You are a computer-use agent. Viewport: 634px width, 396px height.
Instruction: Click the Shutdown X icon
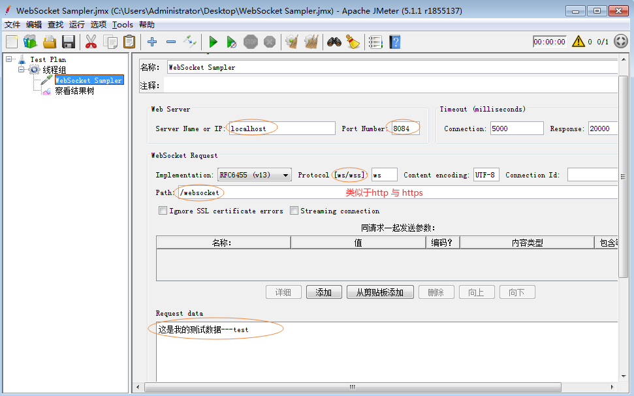coord(270,42)
